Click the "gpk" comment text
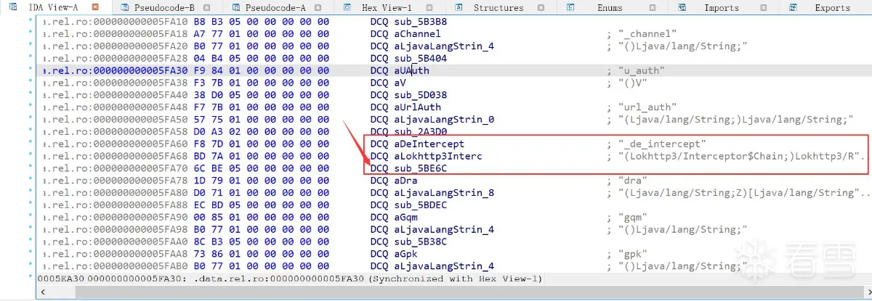872x301 pixels. point(633,254)
